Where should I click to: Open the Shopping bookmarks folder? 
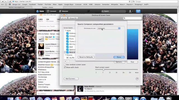[x=138, y=4]
